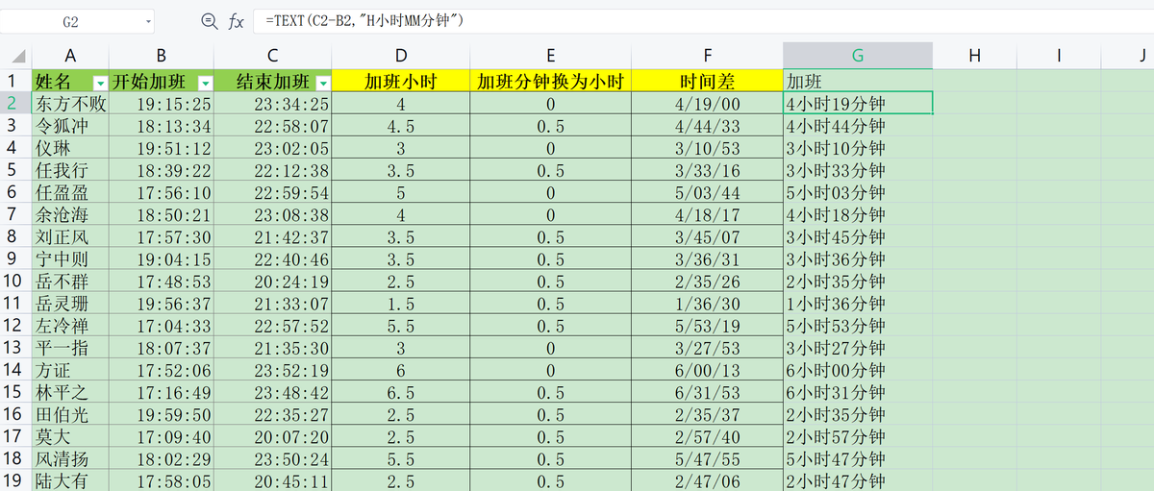The width and height of the screenshot is (1154, 491).
Task: Click time difference cell 5/53/19
Action: pos(707,325)
